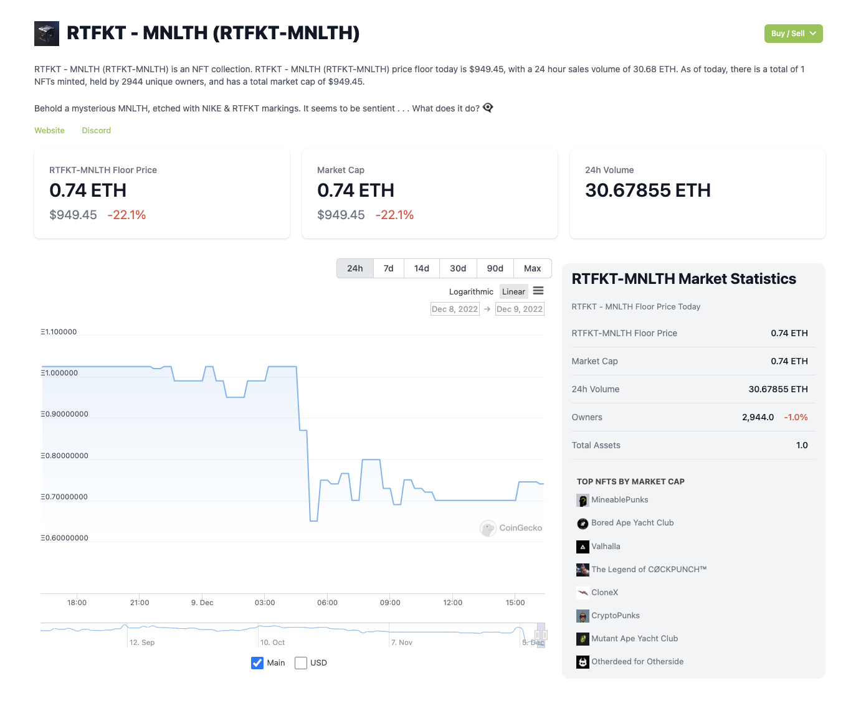Switch chart scale to Logarithmic

click(x=471, y=291)
